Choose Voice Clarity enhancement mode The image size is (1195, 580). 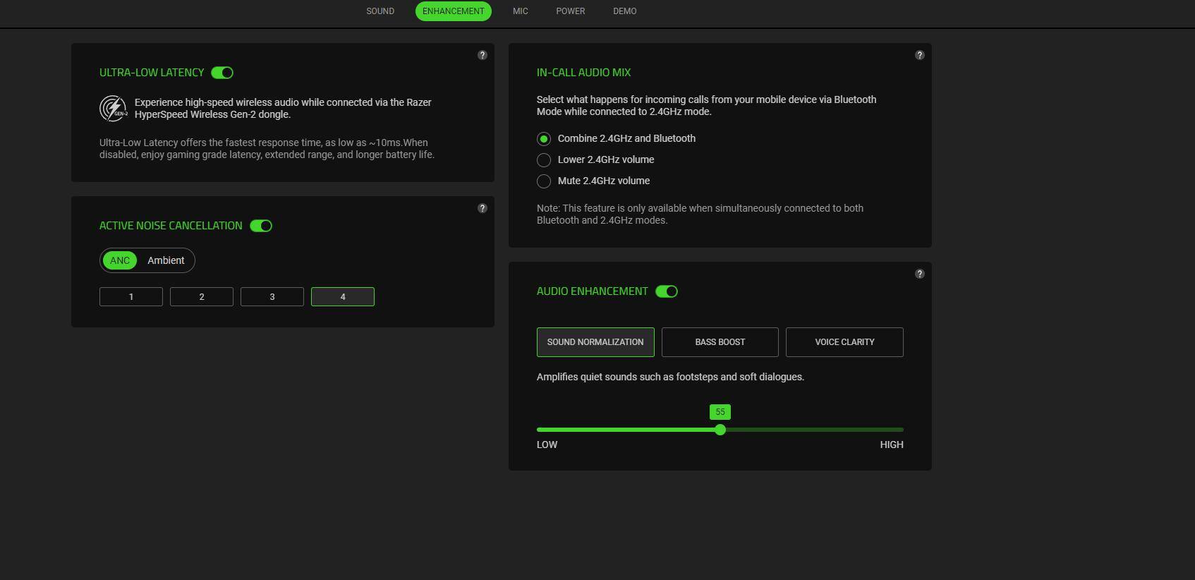coord(844,342)
